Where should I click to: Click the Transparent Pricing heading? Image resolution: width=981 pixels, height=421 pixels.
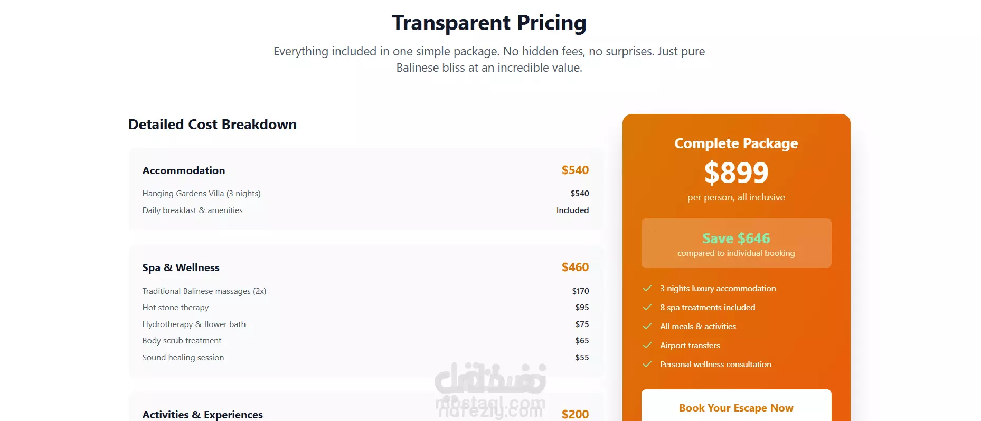point(489,23)
